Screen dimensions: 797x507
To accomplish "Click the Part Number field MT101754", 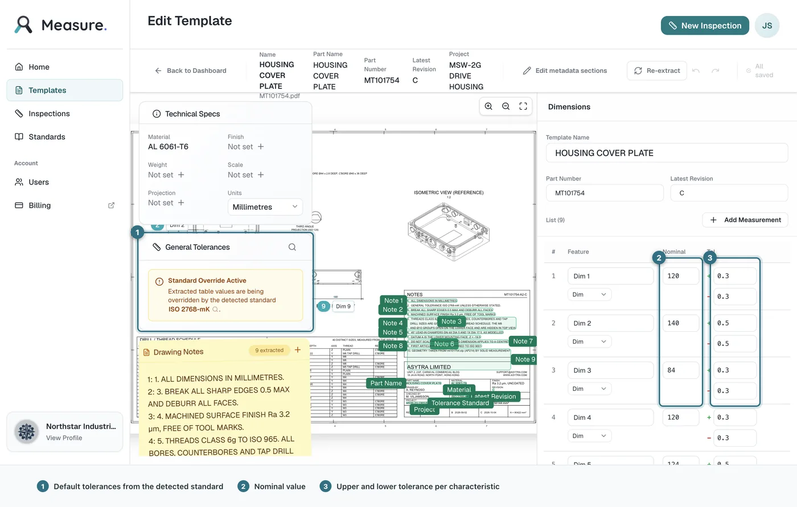I will coord(605,193).
